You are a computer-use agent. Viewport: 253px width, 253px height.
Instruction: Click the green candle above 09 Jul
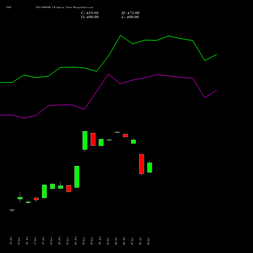click(x=150, y=167)
